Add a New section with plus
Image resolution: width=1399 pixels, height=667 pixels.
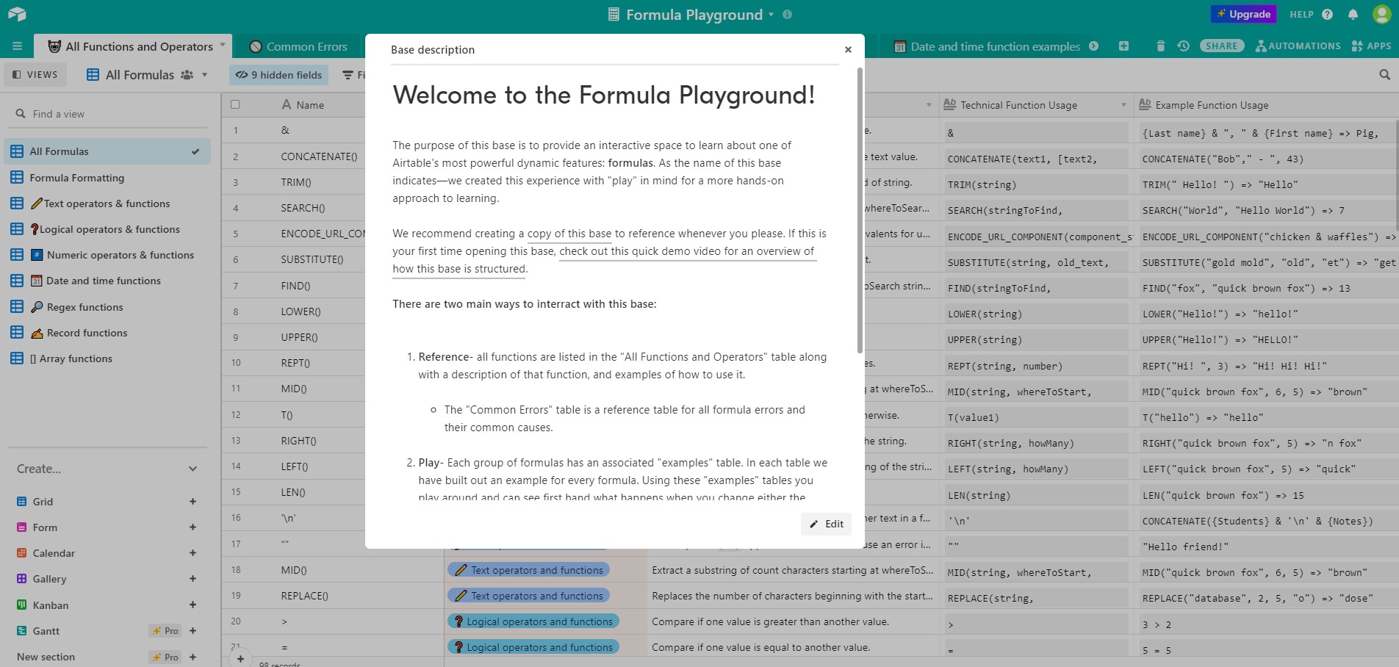(x=193, y=657)
